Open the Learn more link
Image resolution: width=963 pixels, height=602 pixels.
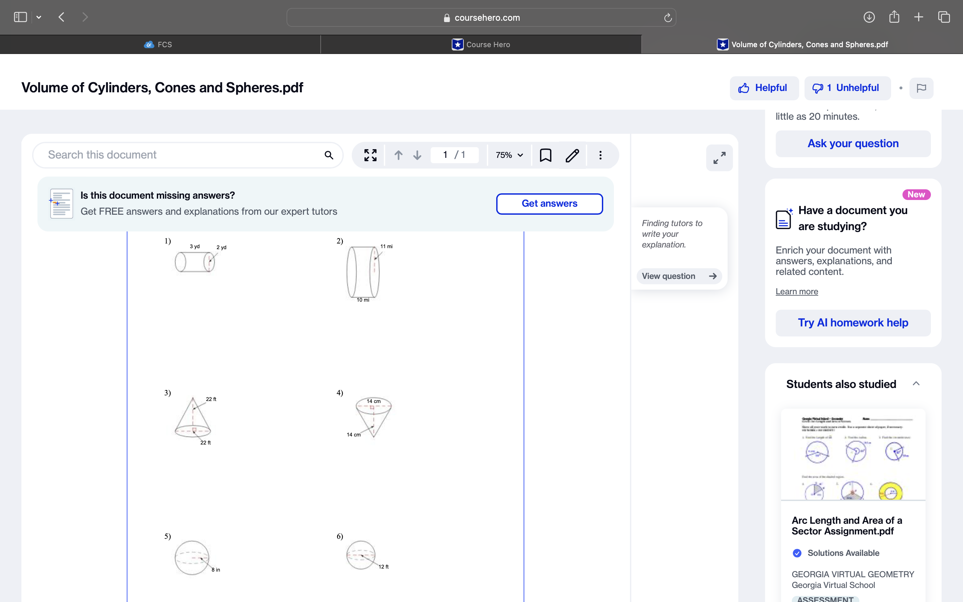(797, 291)
